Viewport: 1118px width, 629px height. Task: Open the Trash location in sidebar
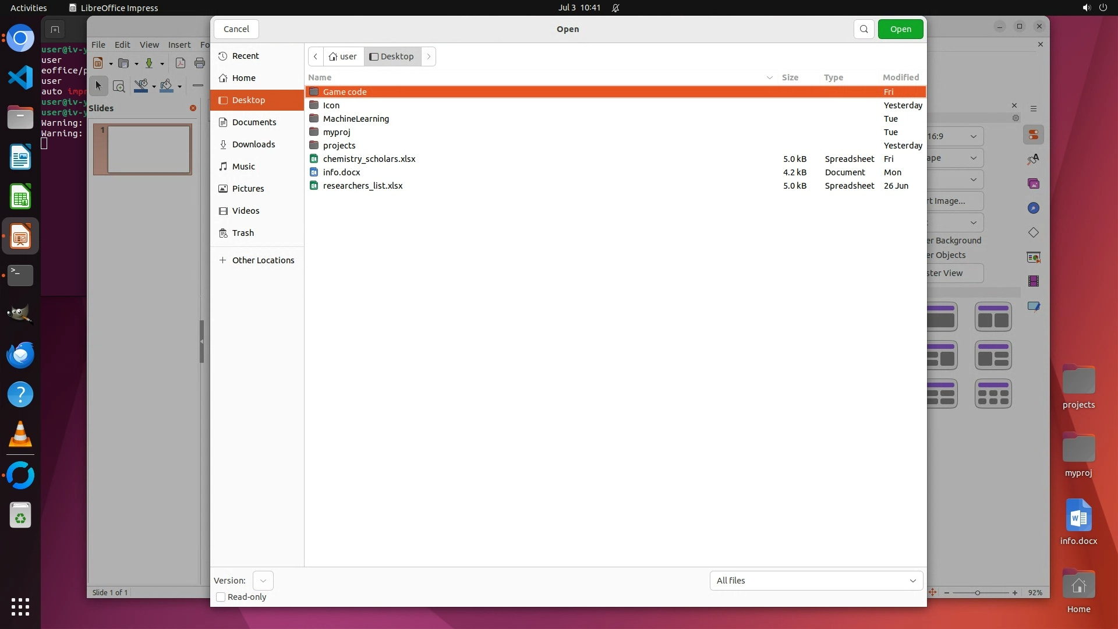[243, 233]
